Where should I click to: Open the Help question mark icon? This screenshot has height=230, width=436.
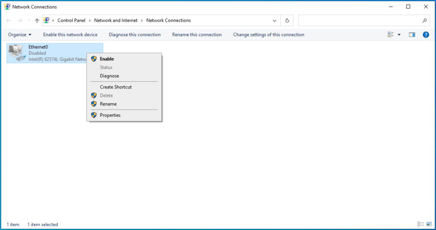coord(426,35)
